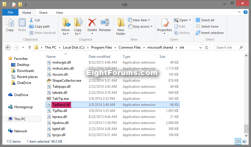Select This PC in navigation pane
The image size is (251, 147).
pos(22,119)
